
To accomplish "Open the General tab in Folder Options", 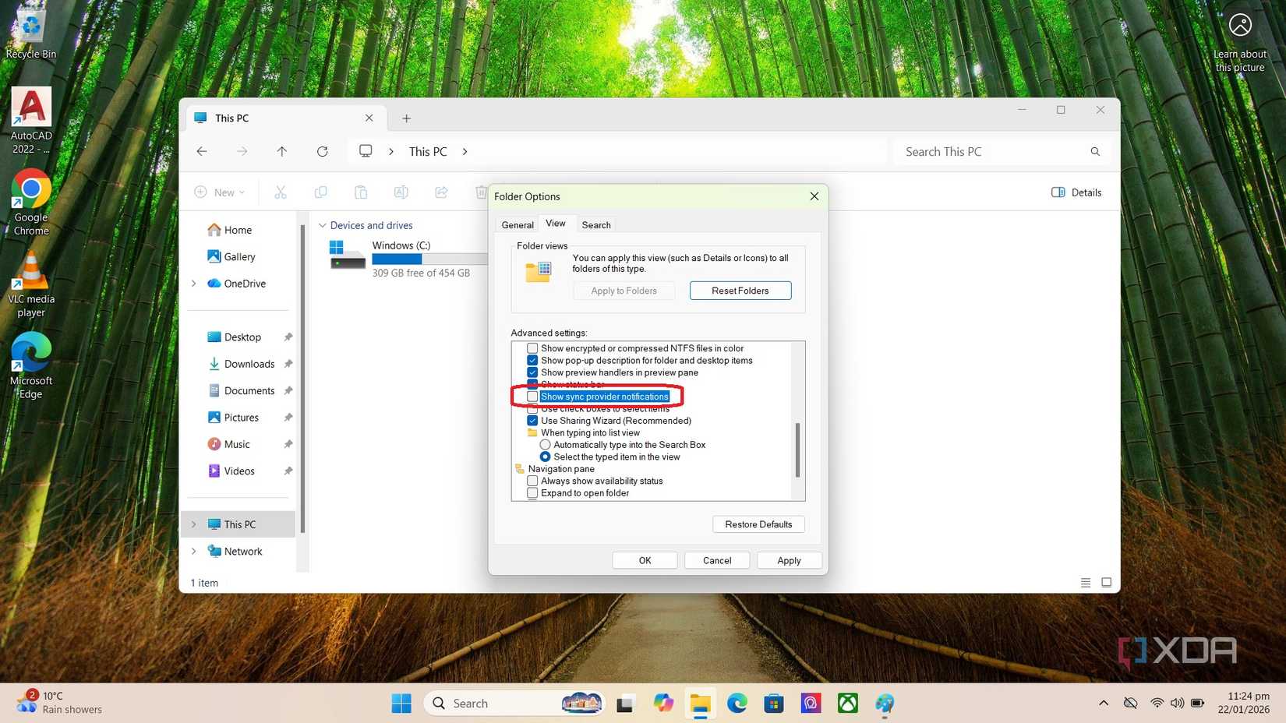I will (x=517, y=224).
